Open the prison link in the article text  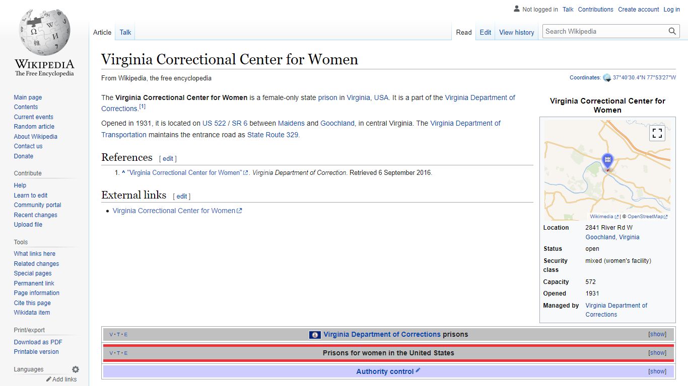328,98
